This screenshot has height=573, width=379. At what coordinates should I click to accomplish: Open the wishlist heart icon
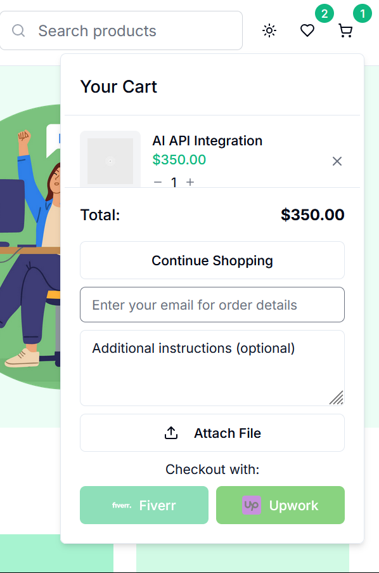(307, 30)
